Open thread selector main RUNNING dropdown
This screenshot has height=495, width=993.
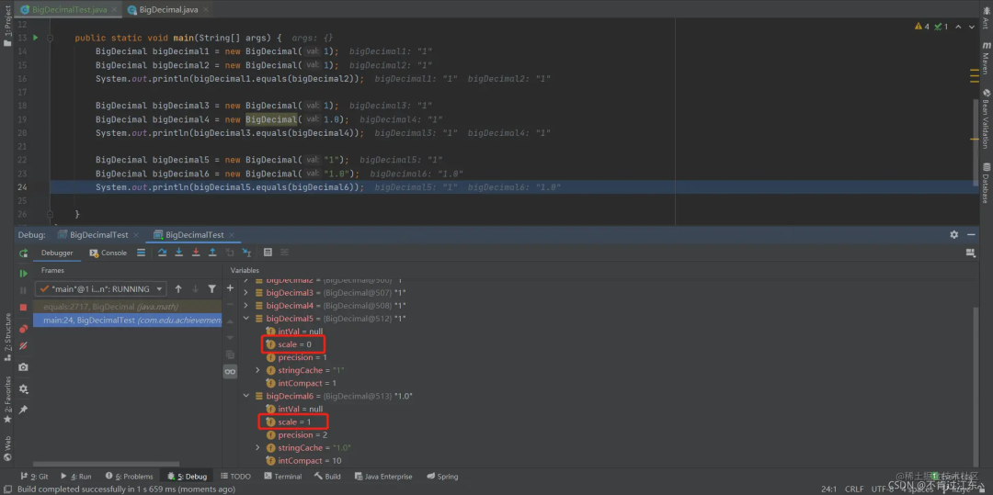[101, 289]
